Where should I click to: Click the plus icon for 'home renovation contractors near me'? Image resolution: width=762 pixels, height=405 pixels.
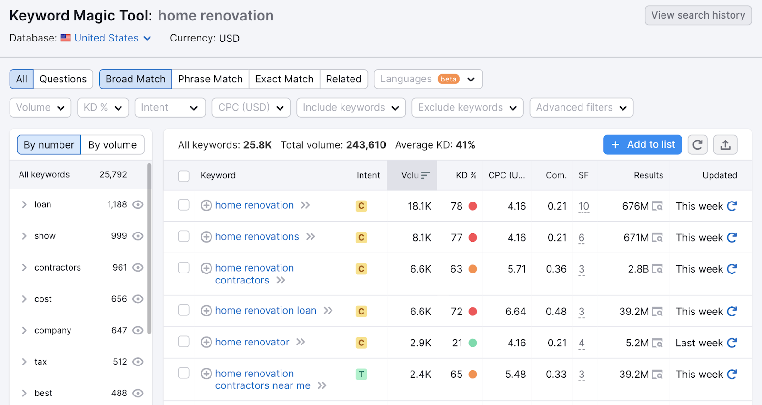point(206,374)
